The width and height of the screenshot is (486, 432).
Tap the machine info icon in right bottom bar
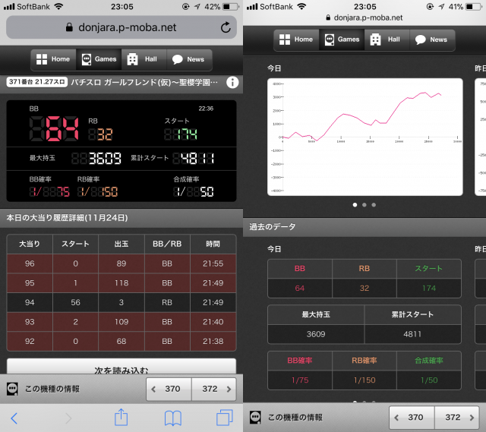coord(256,418)
